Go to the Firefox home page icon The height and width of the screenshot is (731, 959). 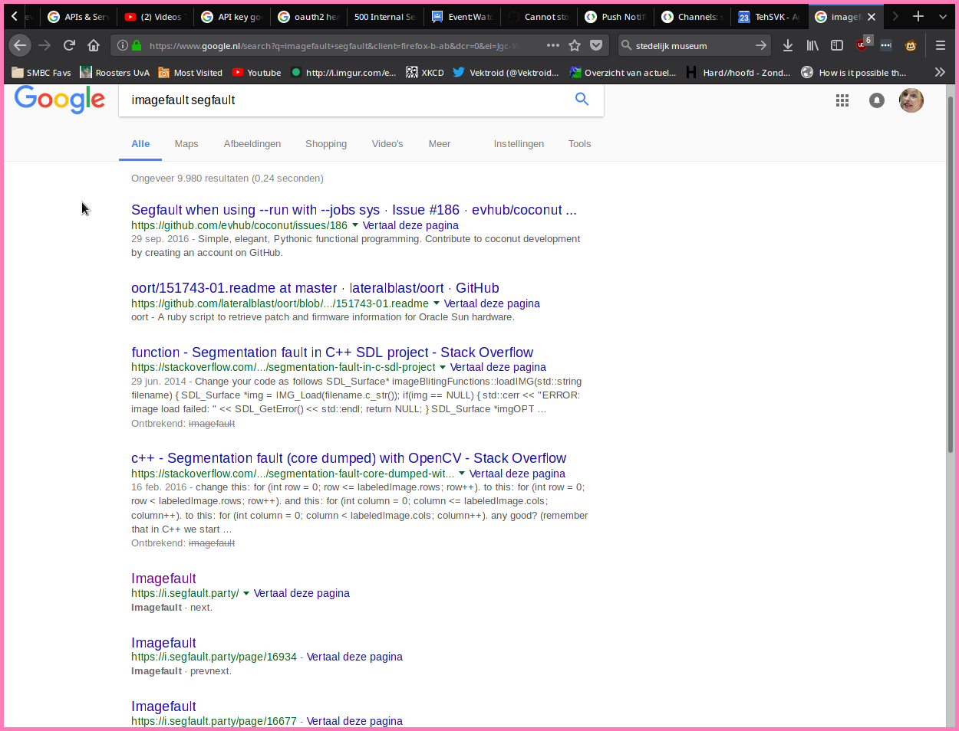pos(94,45)
